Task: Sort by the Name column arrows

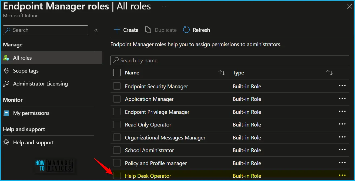Action: pyautogui.click(x=222, y=73)
